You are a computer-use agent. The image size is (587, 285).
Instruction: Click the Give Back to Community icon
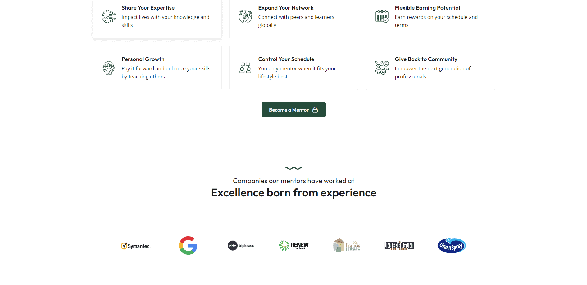coord(382,68)
